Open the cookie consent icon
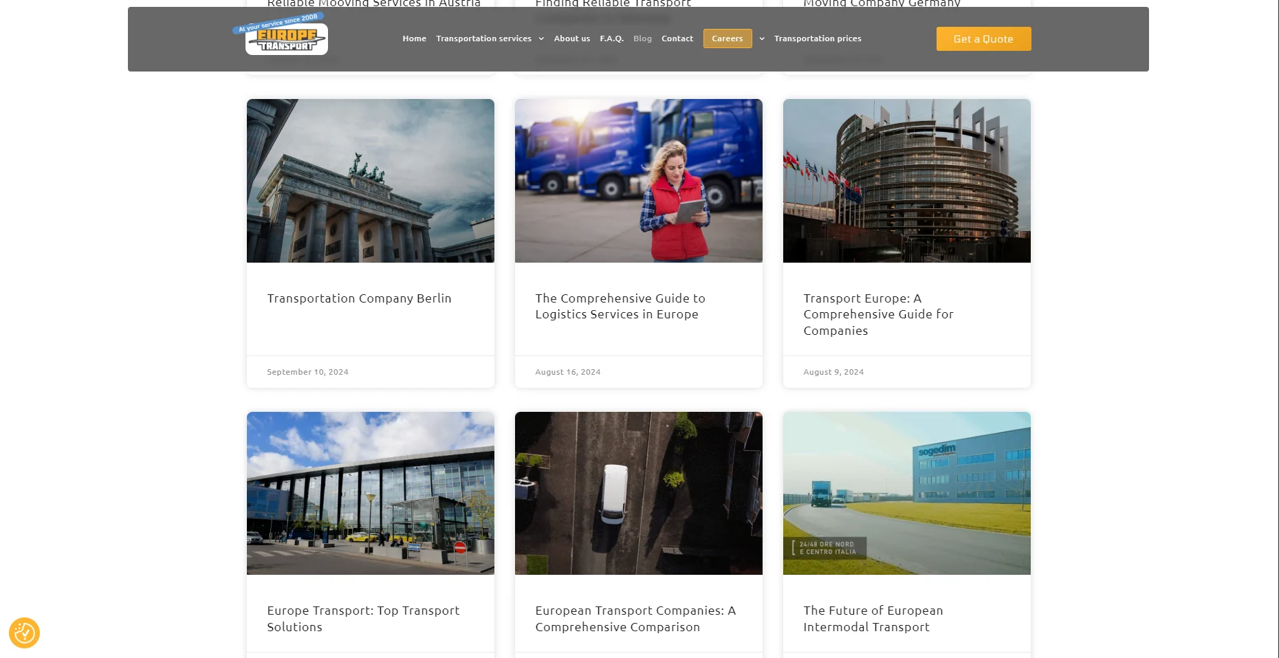1279x658 pixels. (24, 633)
